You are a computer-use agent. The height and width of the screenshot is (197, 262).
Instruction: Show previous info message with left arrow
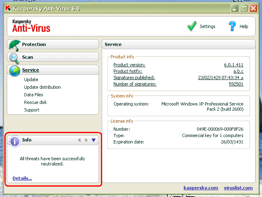(x=80, y=140)
